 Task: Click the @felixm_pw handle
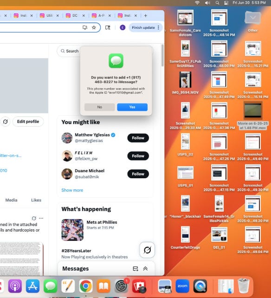click(x=86, y=158)
